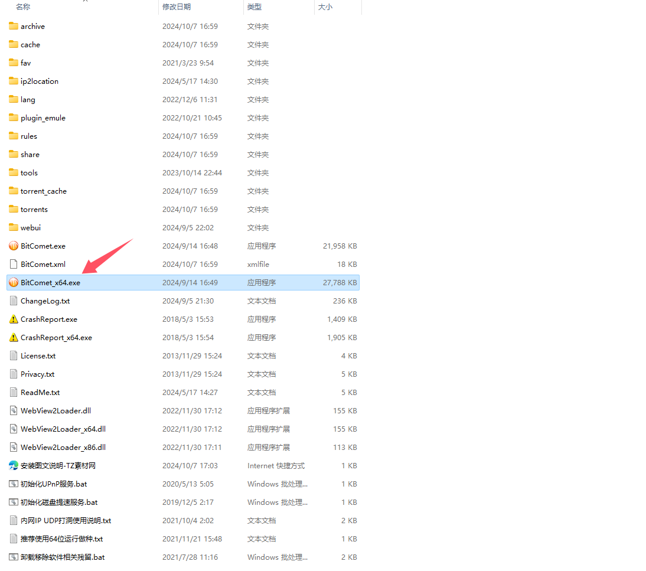Click the date 2024/9/14 16:48
This screenshot has width=646, height=571.
tap(190, 246)
